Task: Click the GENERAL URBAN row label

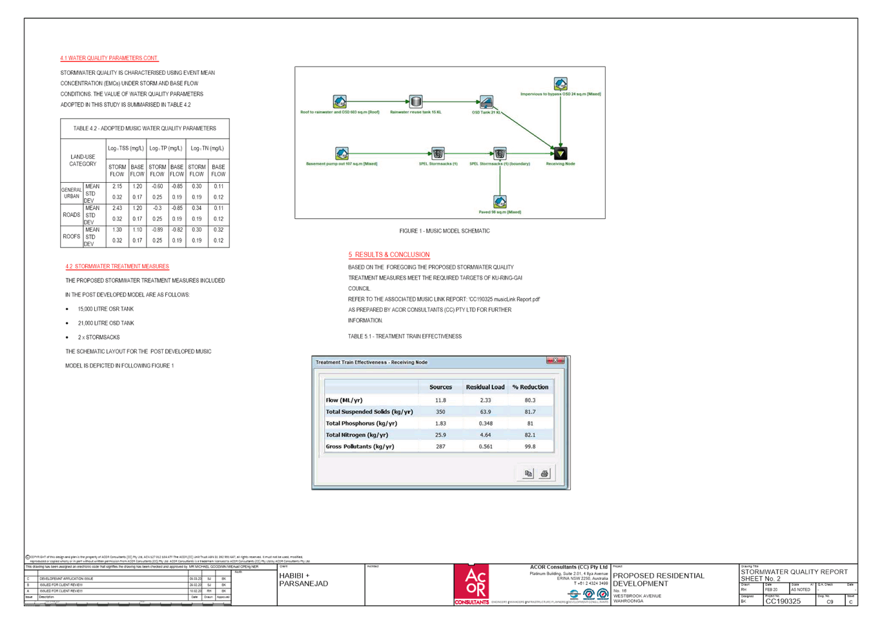Action: [71, 193]
